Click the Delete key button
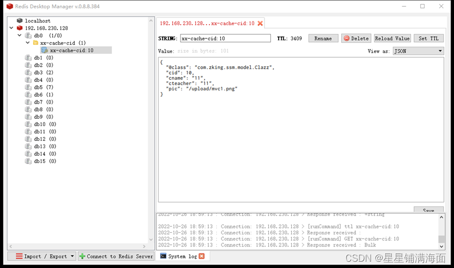The height and width of the screenshot is (268, 454). (356, 38)
